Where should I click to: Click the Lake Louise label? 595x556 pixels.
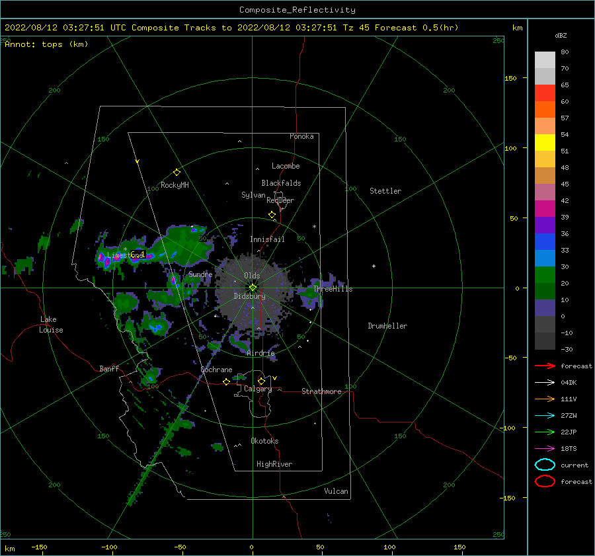(51, 325)
